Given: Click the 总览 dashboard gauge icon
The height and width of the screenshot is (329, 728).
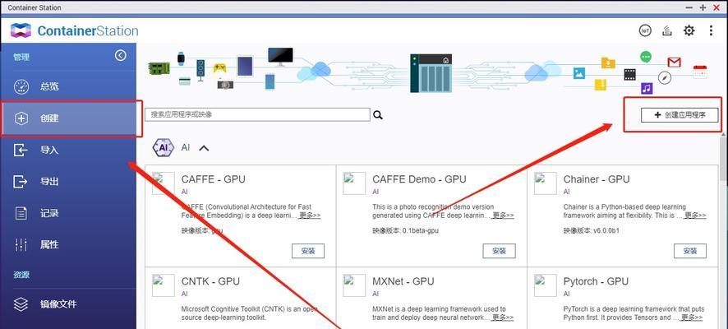Looking at the screenshot, I should (21, 87).
